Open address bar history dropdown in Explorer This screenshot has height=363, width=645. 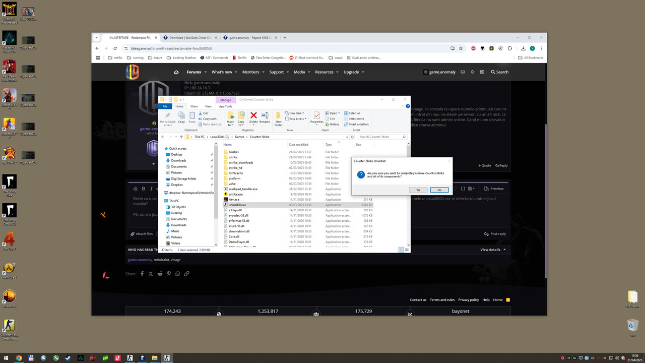click(x=346, y=137)
